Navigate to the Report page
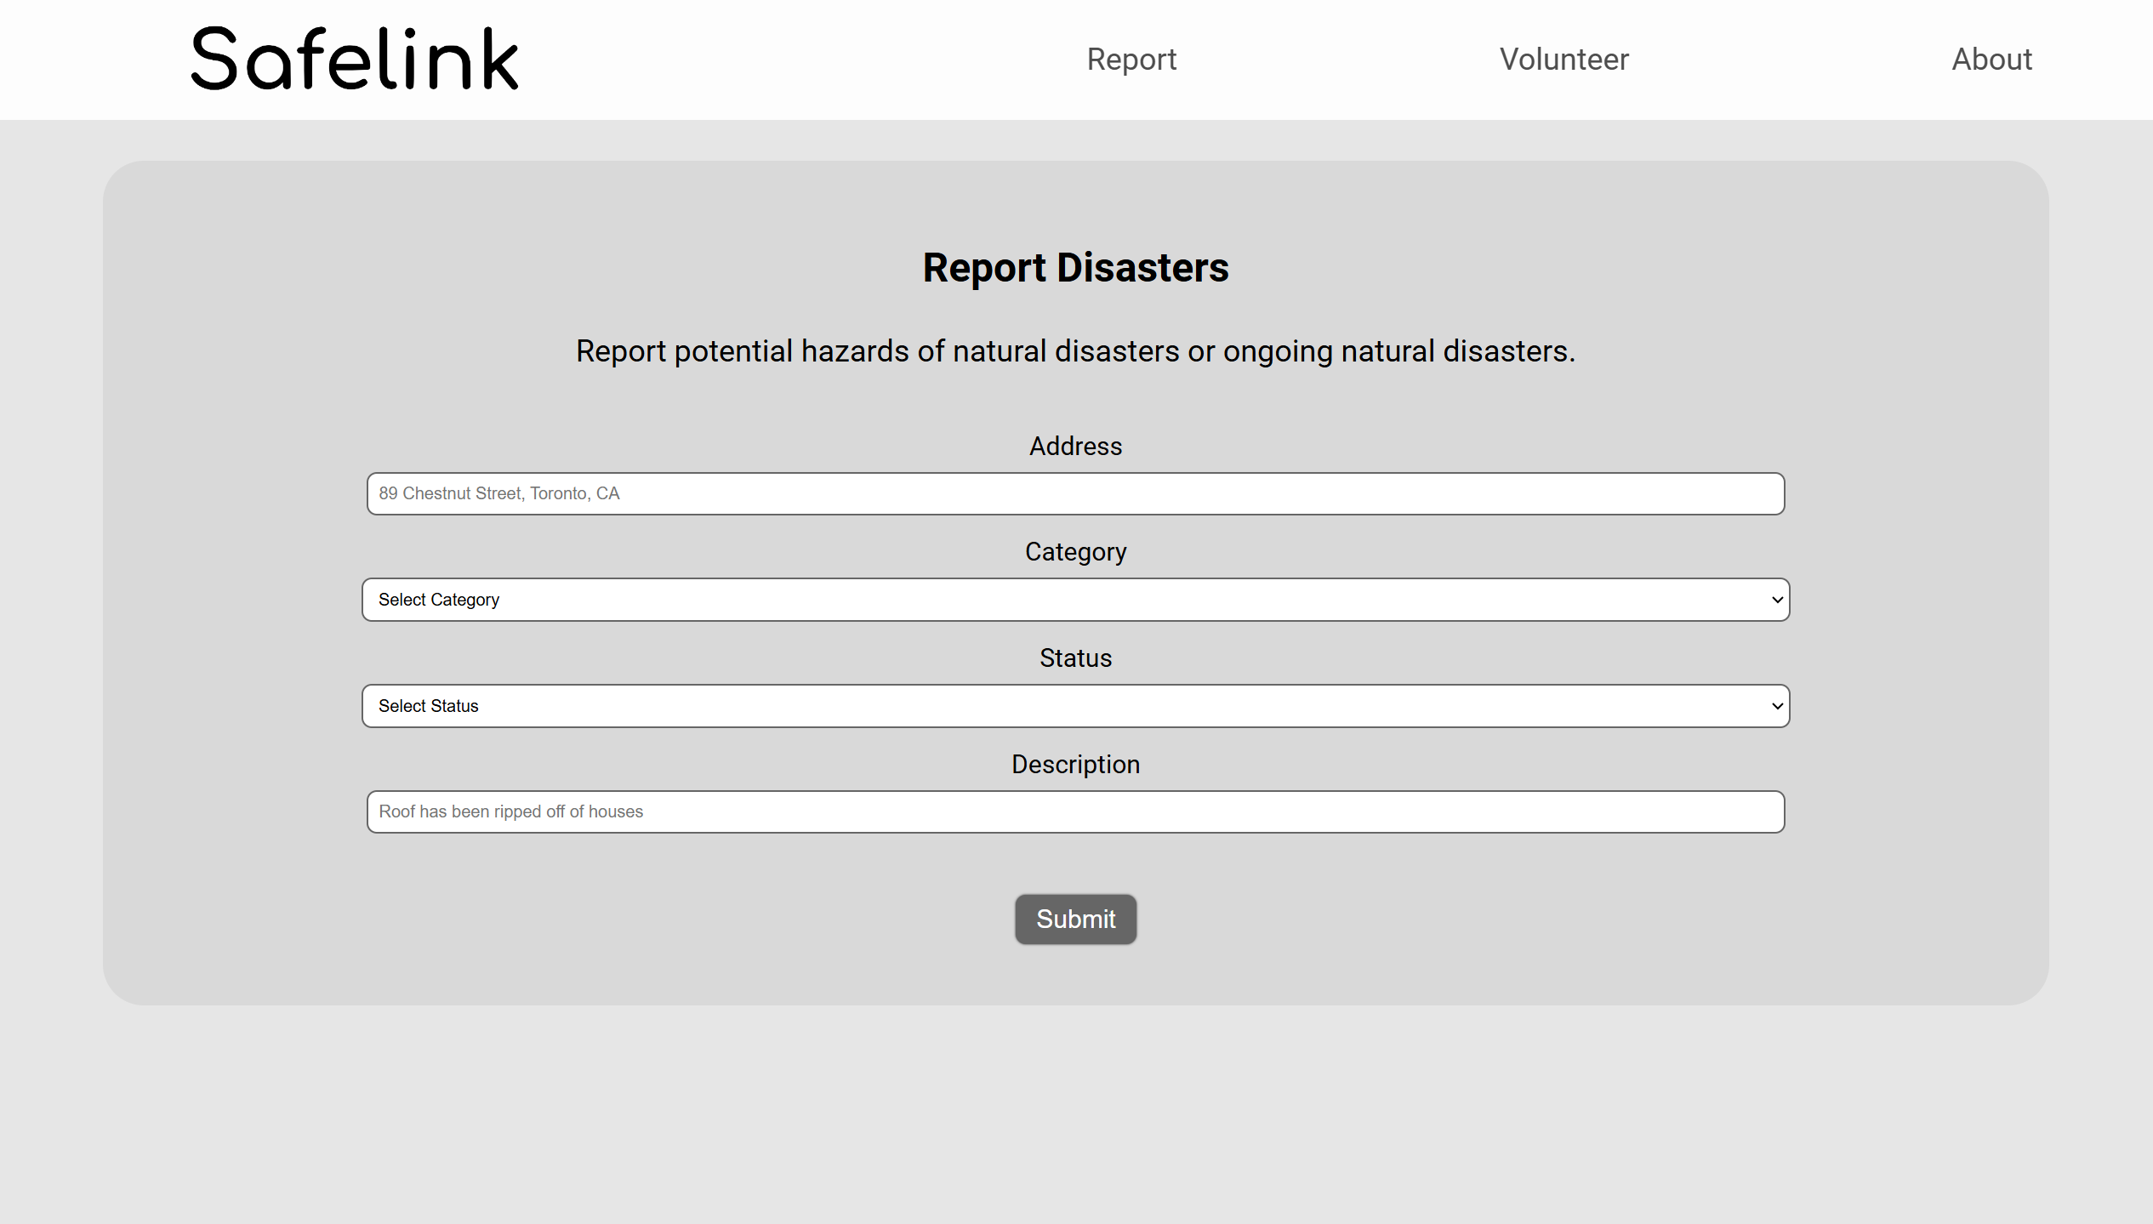The height and width of the screenshot is (1224, 2153). pos(1131,59)
